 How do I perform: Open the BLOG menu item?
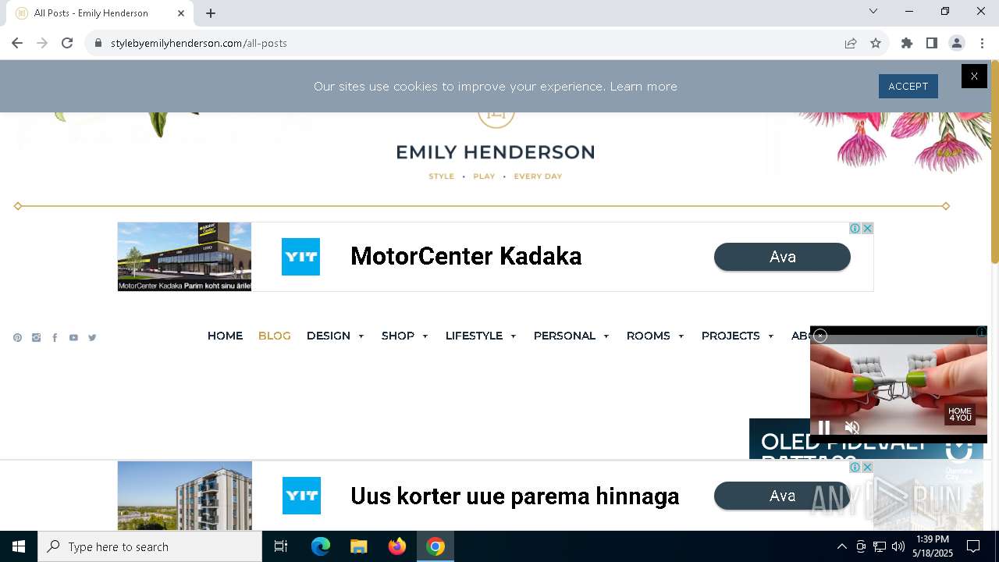click(275, 336)
